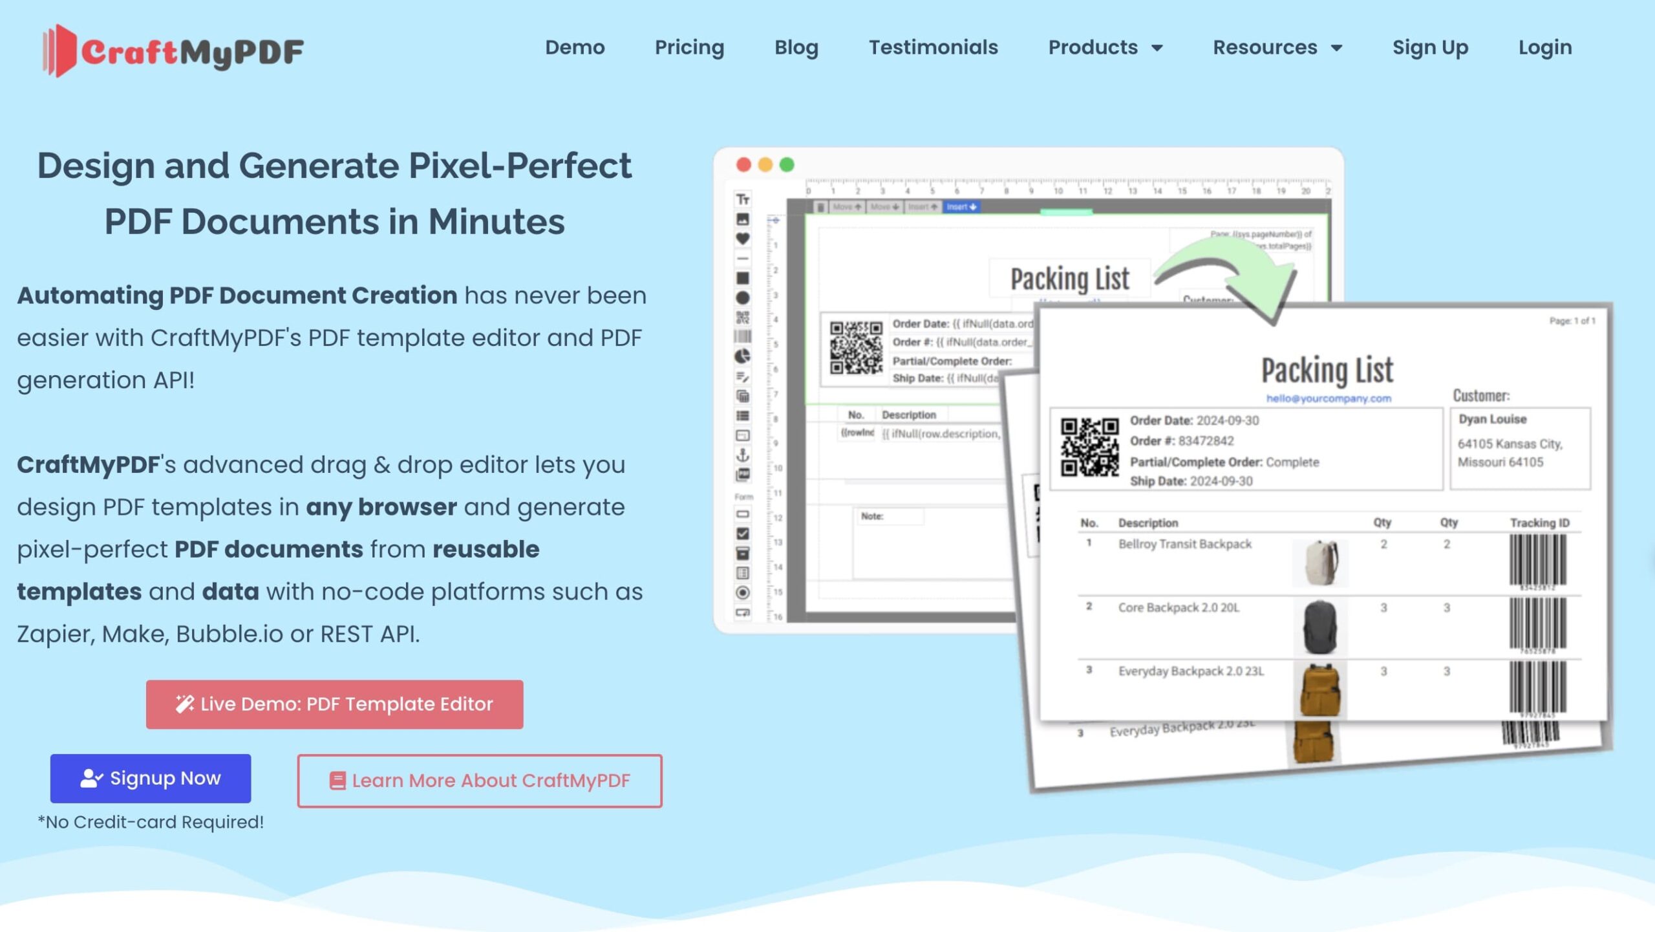The height and width of the screenshot is (932, 1655).
Task: Pick the QR code tool icon
Action: tap(743, 318)
